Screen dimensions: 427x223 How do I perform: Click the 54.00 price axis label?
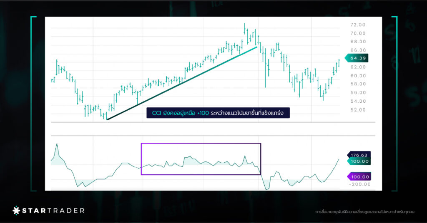pos(358,101)
